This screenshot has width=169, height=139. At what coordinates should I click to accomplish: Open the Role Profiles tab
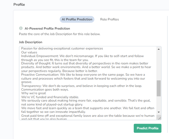[x=109, y=19]
